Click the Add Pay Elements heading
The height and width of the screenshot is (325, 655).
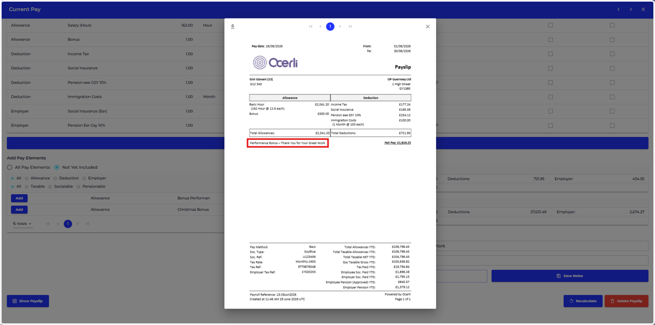[26, 158]
